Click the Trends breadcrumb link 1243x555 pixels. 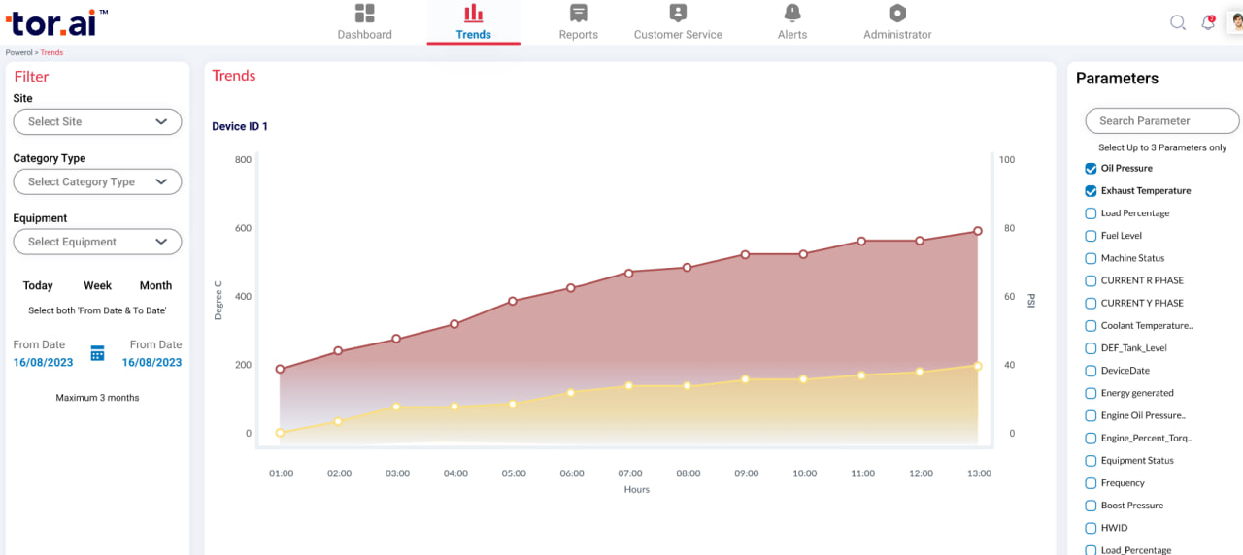click(51, 52)
